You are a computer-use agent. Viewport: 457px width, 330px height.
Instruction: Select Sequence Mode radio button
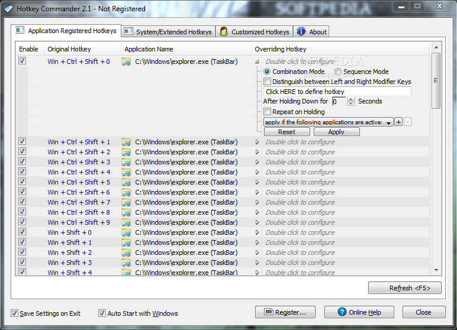tap(338, 72)
